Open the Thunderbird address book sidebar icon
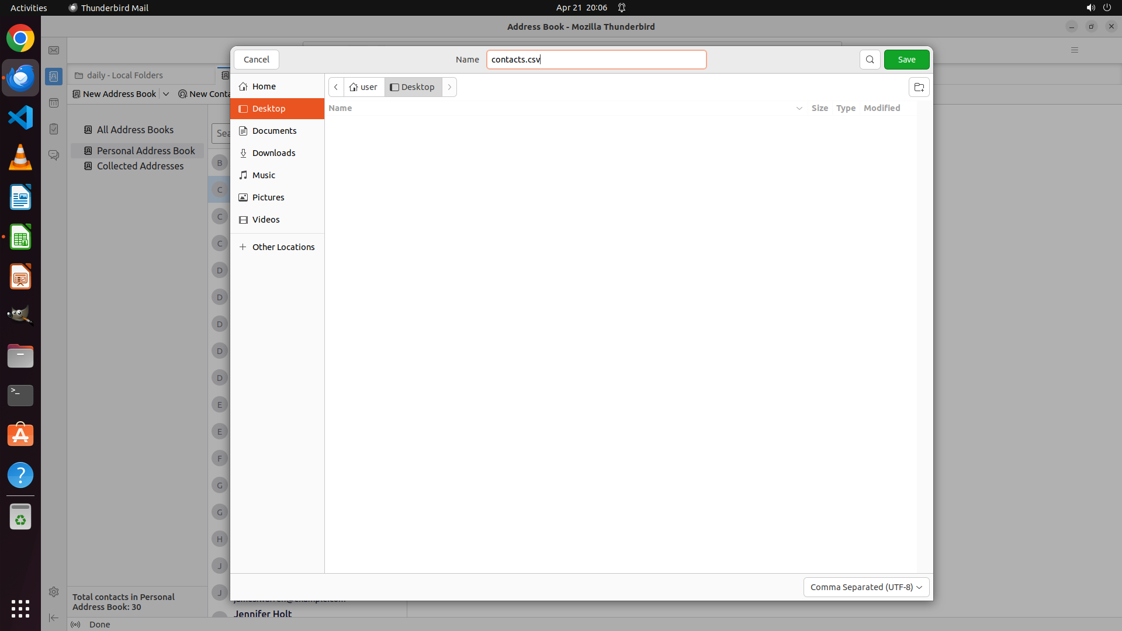This screenshot has width=1122, height=631. point(54,77)
